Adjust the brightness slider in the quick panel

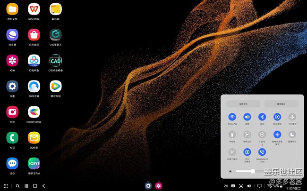coord(253,171)
